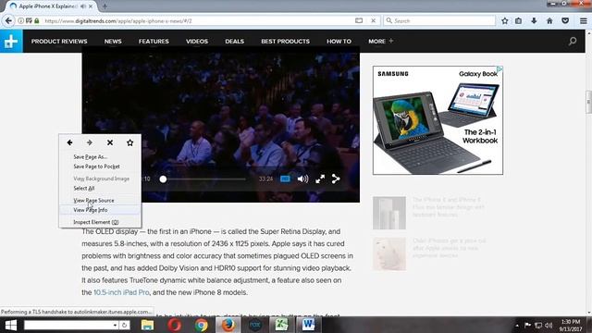Viewport: 592px width, 333px height.
Task: Open first sidebar article thumbnail
Action: pos(389,213)
